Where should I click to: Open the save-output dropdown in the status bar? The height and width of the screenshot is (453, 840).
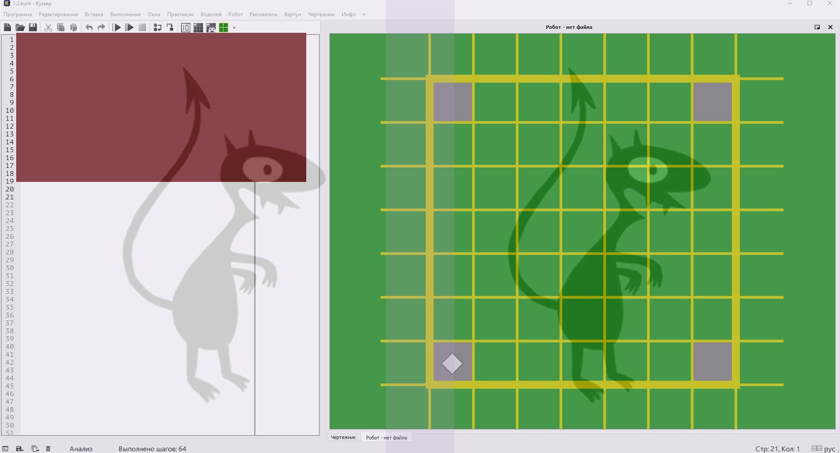click(x=20, y=449)
